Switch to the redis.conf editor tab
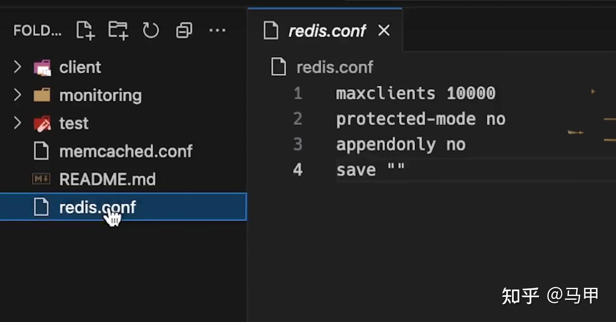Screen dimensions: 616x322 coord(327,30)
